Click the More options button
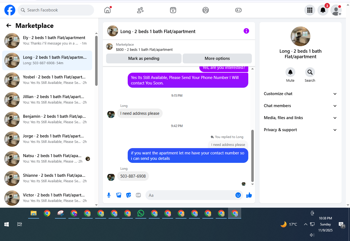Screen dimensions: 350x241 217,58
